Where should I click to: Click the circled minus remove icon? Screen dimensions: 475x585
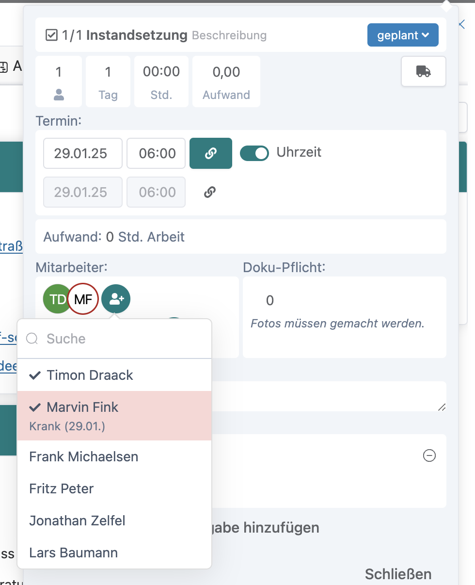(x=429, y=455)
